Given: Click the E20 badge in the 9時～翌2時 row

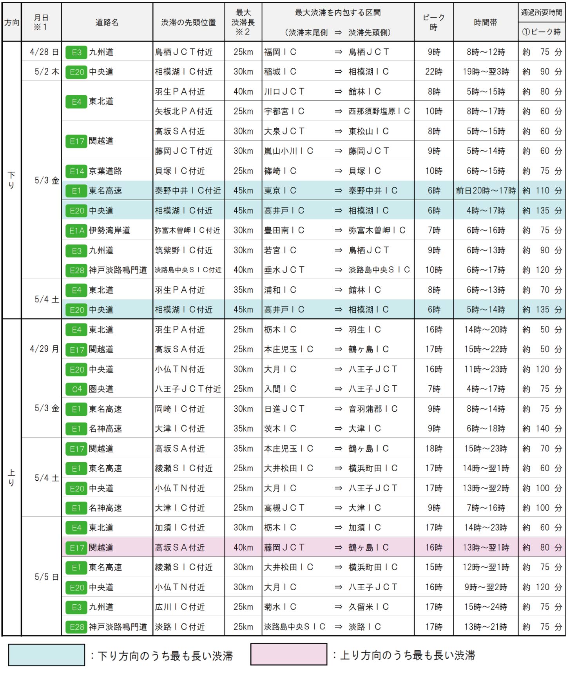Looking at the screenshot, I should (76, 587).
